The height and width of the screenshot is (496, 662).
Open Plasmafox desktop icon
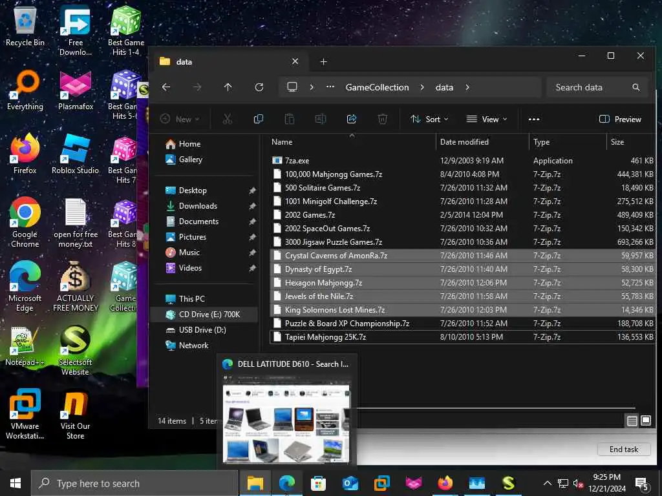click(76, 90)
